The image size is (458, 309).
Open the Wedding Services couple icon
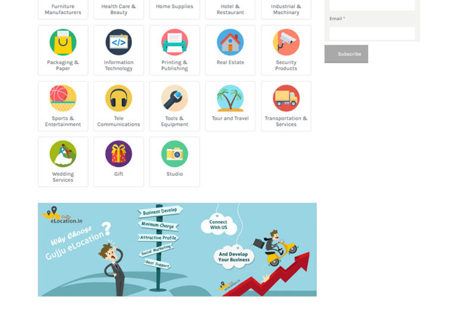(x=63, y=154)
